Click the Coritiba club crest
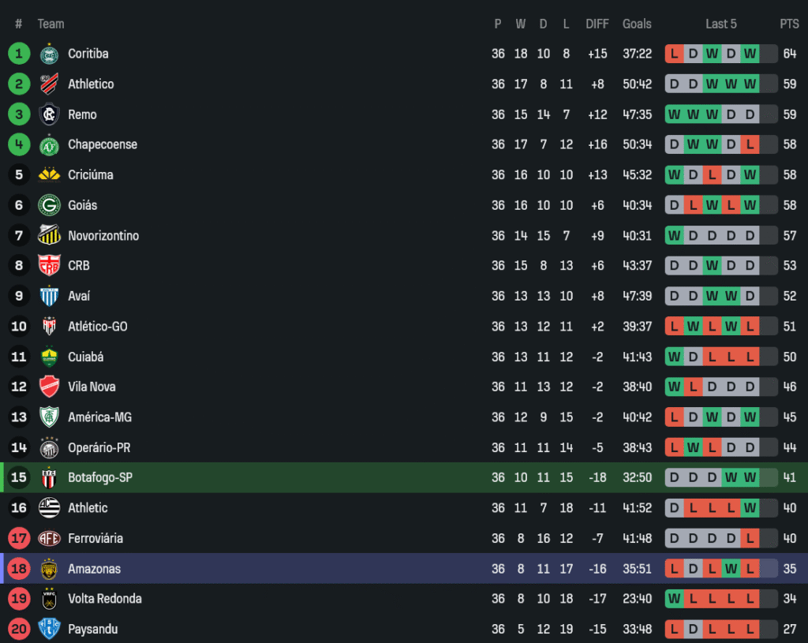This screenshot has width=808, height=643. coord(49,54)
